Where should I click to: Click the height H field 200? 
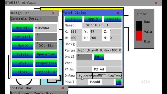[x=96, y=38]
